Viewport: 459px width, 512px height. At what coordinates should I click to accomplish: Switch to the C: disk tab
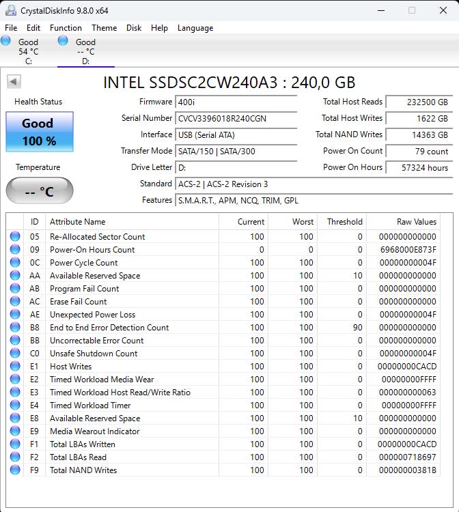pyautogui.click(x=29, y=51)
